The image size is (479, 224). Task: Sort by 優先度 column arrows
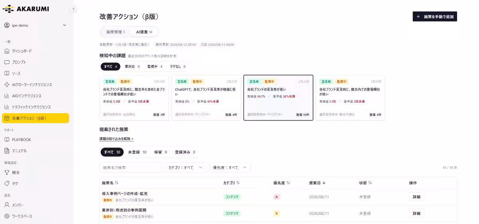coord(288,183)
